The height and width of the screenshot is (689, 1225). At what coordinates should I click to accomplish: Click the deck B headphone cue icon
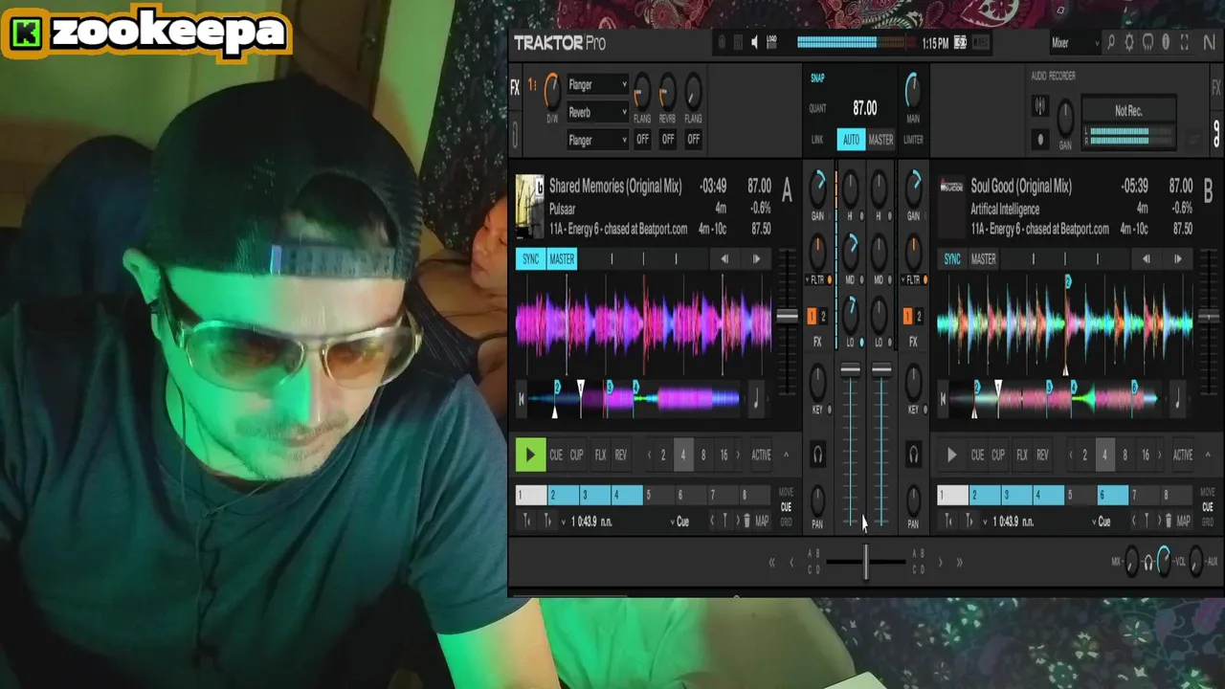(x=913, y=456)
